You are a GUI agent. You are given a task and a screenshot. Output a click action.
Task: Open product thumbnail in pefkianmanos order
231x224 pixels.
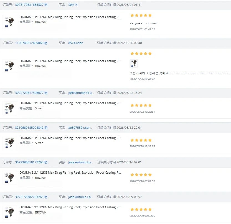pyautogui.click(x=10, y=108)
